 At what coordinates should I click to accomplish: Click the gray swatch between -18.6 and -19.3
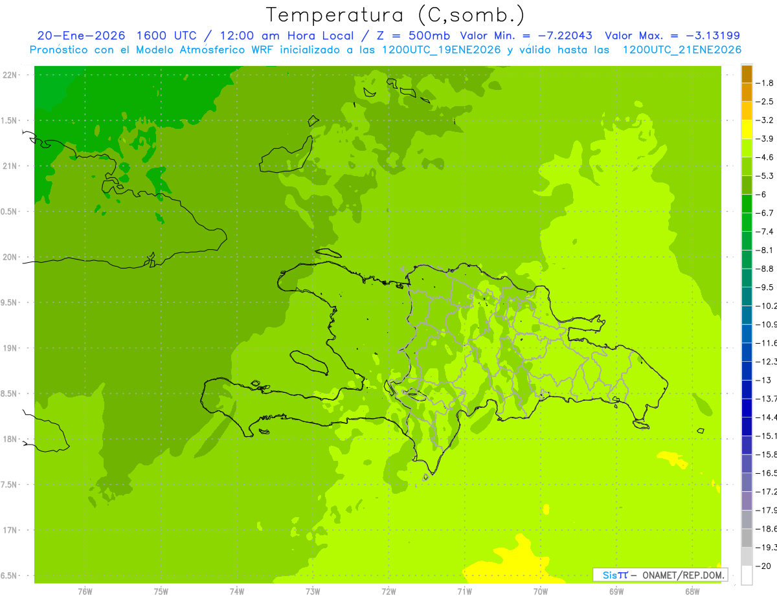pyautogui.click(x=747, y=537)
